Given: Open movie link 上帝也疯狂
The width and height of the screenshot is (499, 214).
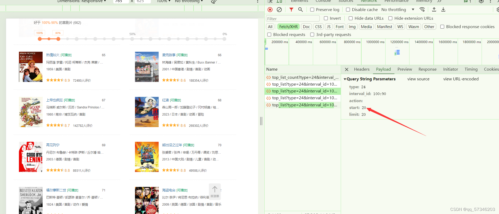Looking at the screenshot, I should 55,100.
